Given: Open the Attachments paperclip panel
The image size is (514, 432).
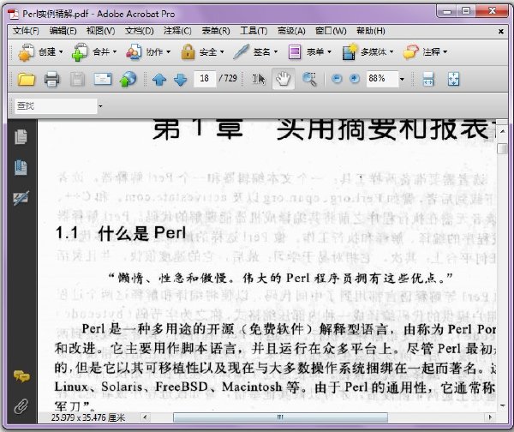Looking at the screenshot, I should coord(21,406).
